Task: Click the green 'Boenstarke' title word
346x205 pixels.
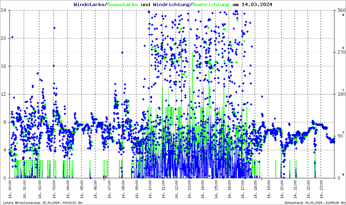Action: (x=122, y=4)
